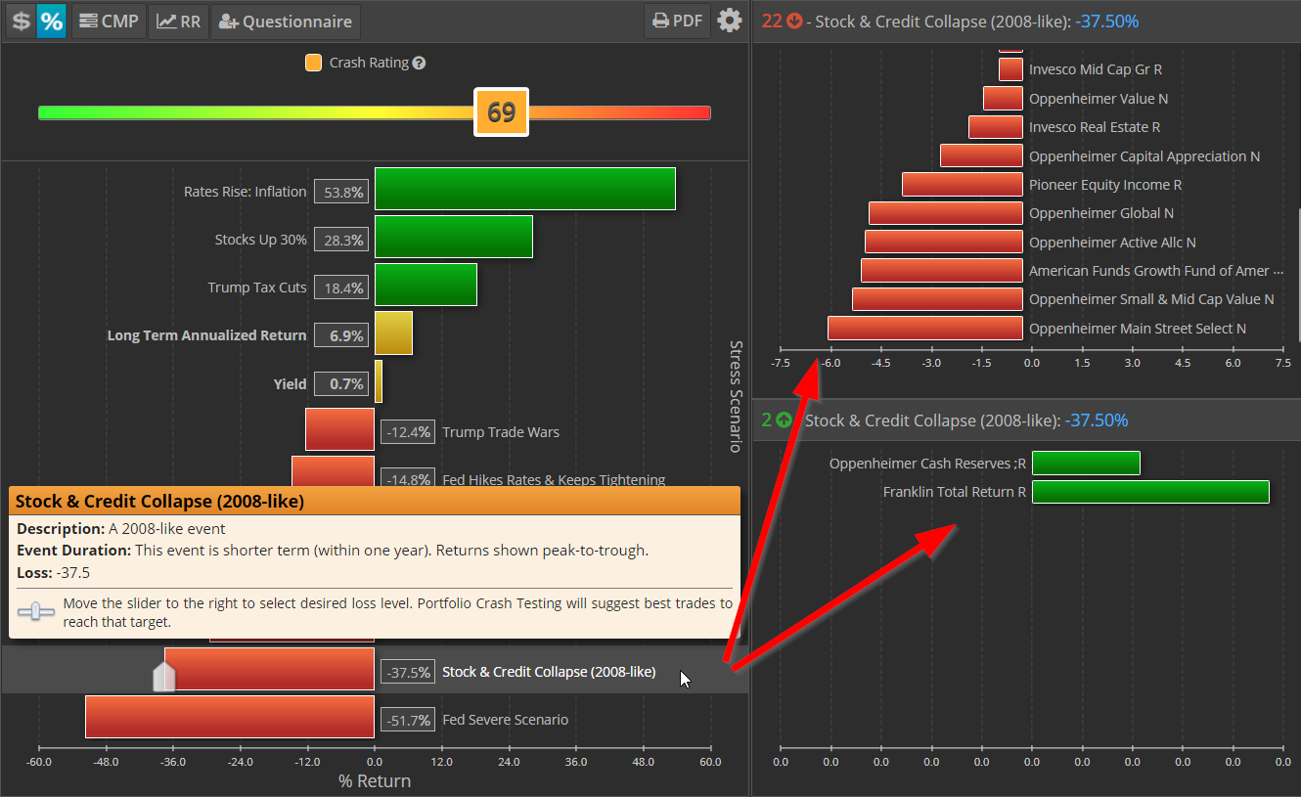
Task: Click the red down-arrow losers icon
Action: point(794,22)
